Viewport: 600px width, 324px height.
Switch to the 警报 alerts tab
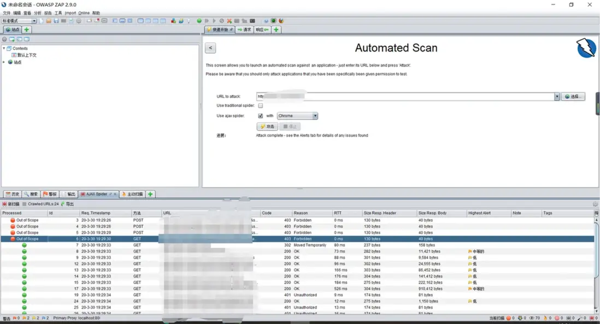[x=50, y=194]
